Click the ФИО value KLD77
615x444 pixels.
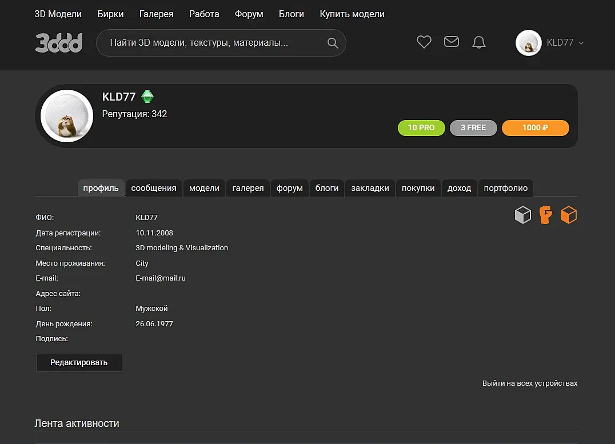146,218
